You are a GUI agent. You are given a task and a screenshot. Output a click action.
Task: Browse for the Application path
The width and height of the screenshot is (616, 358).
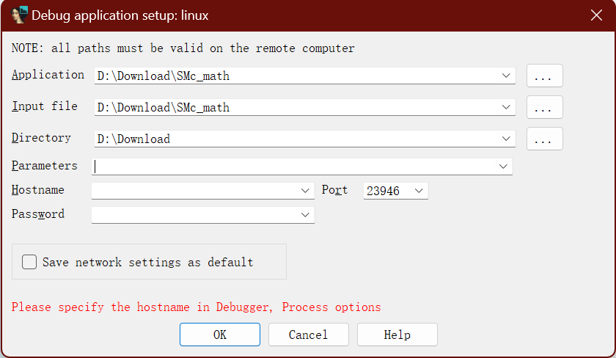[x=544, y=76]
